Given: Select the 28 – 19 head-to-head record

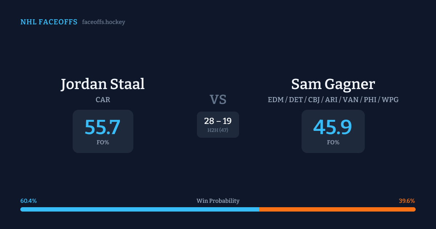Looking at the screenshot, I should click(x=218, y=121).
